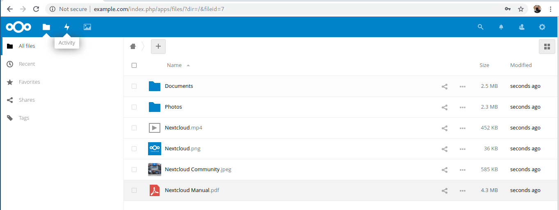Select the Nextcloud Community.jpeg checkbox

coord(134,170)
